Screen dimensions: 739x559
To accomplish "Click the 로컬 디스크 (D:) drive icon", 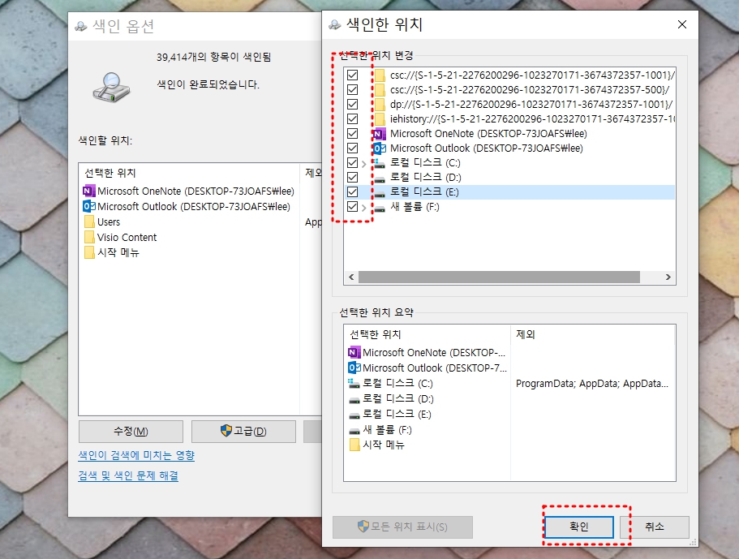I will click(x=378, y=177).
